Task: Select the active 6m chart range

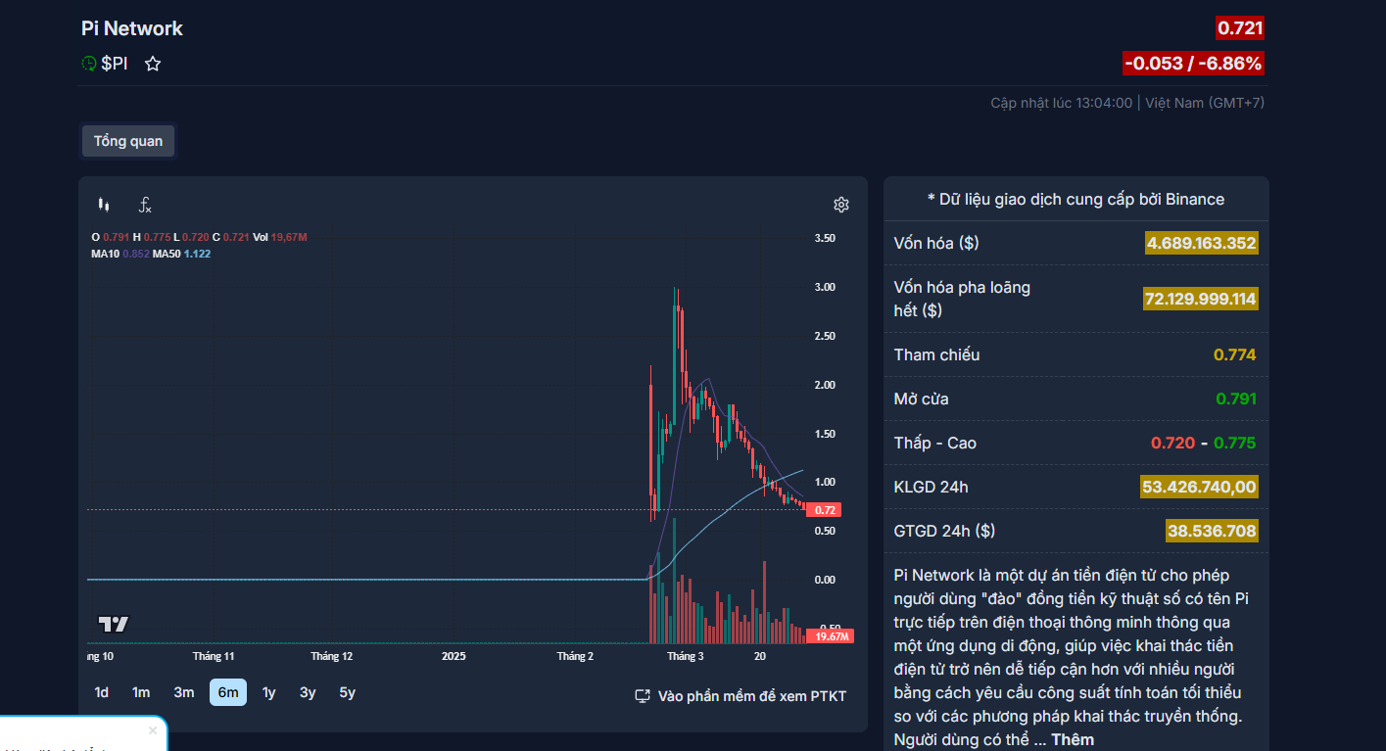Action: (x=228, y=692)
